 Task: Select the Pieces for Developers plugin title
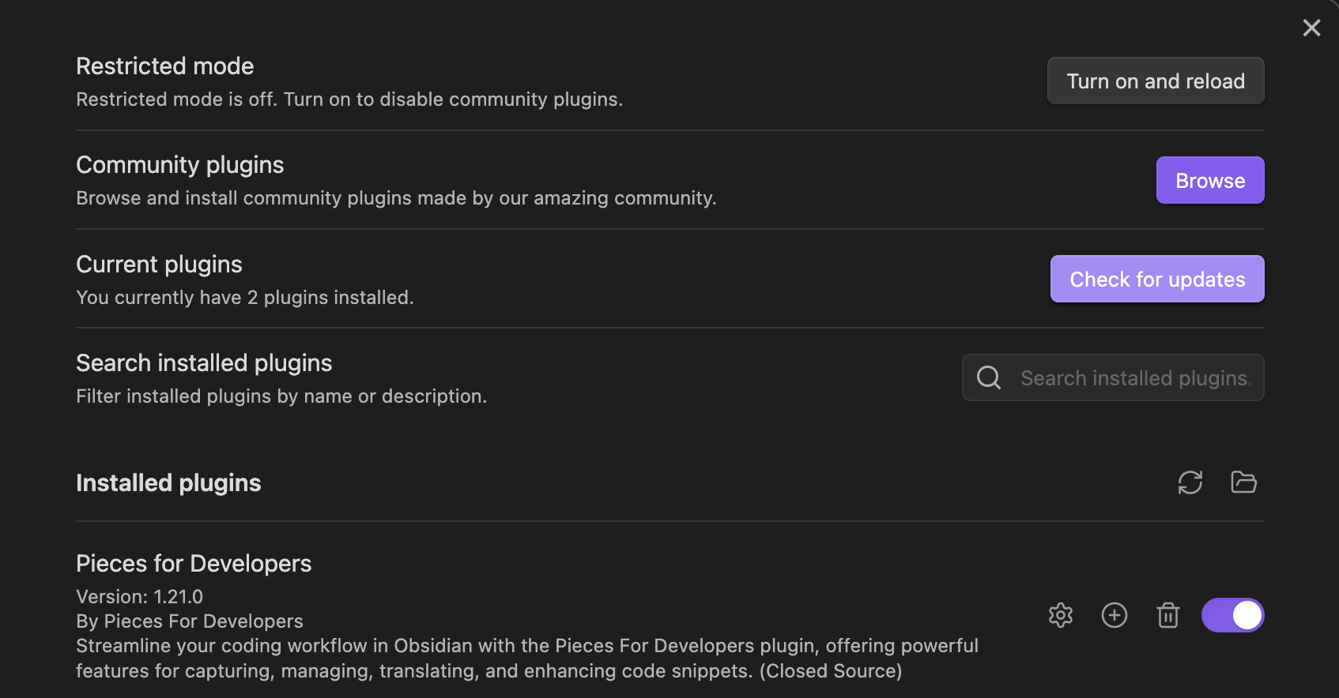tap(194, 564)
